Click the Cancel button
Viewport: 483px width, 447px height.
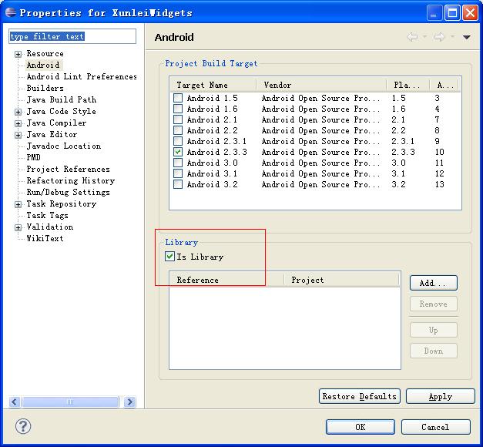[435, 427]
